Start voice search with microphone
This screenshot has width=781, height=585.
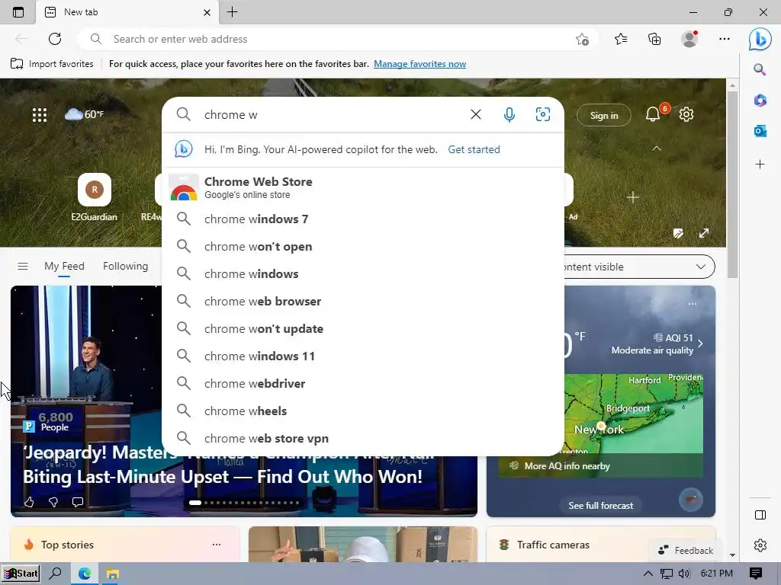pos(509,115)
